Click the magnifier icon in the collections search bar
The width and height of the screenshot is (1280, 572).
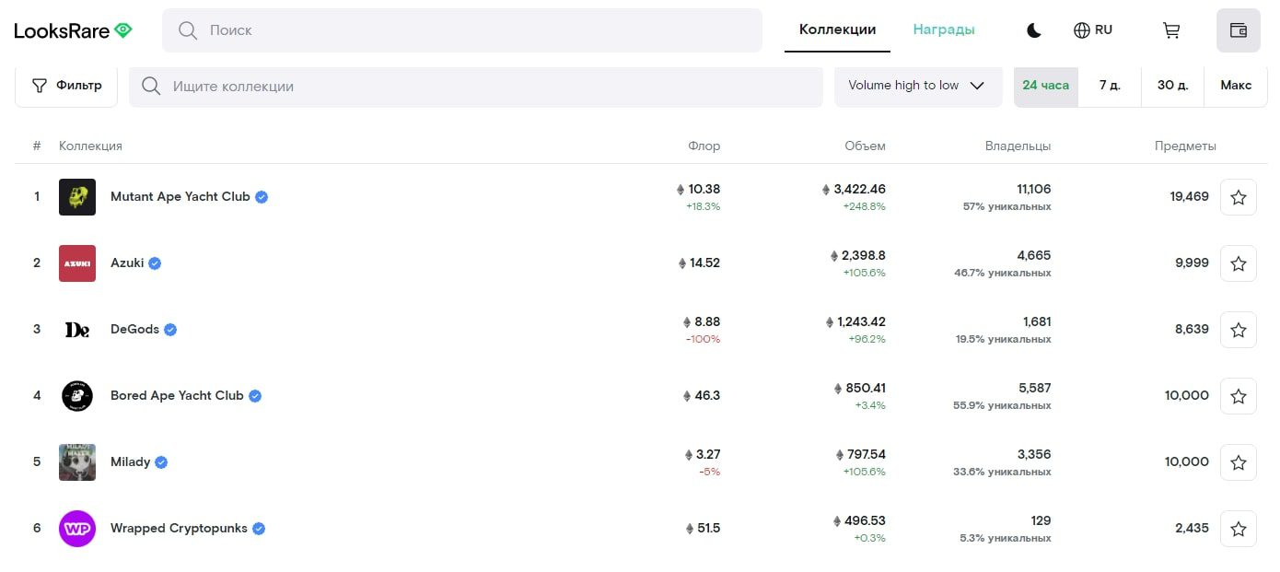click(150, 86)
